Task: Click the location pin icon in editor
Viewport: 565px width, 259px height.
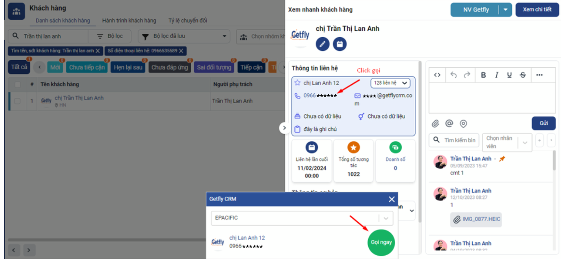Action: coord(463,123)
